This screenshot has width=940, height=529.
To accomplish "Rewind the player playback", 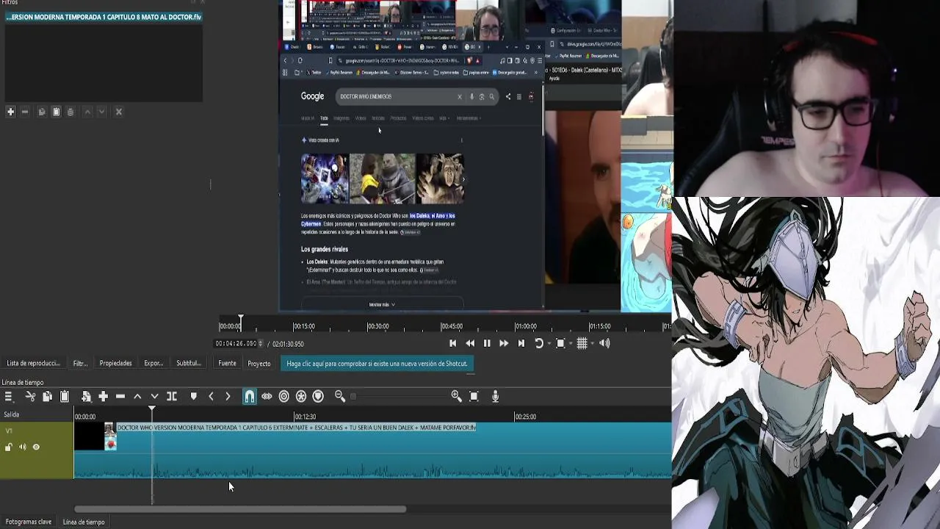I will coord(470,343).
